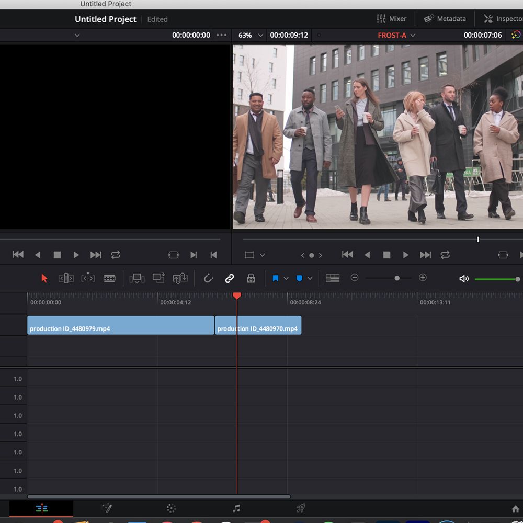The height and width of the screenshot is (523, 523).
Task: Click the loop playback button
Action: [x=445, y=255]
